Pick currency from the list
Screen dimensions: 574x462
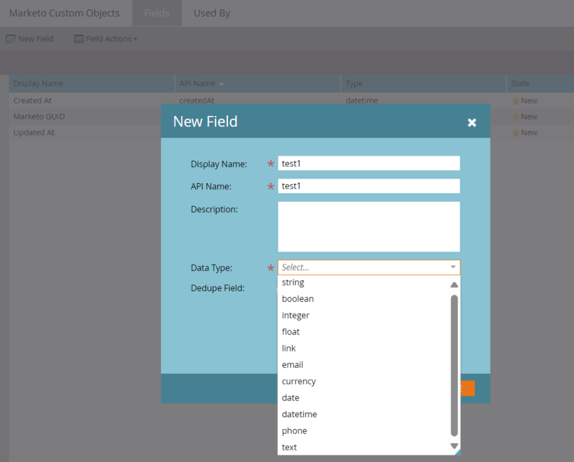click(x=299, y=382)
